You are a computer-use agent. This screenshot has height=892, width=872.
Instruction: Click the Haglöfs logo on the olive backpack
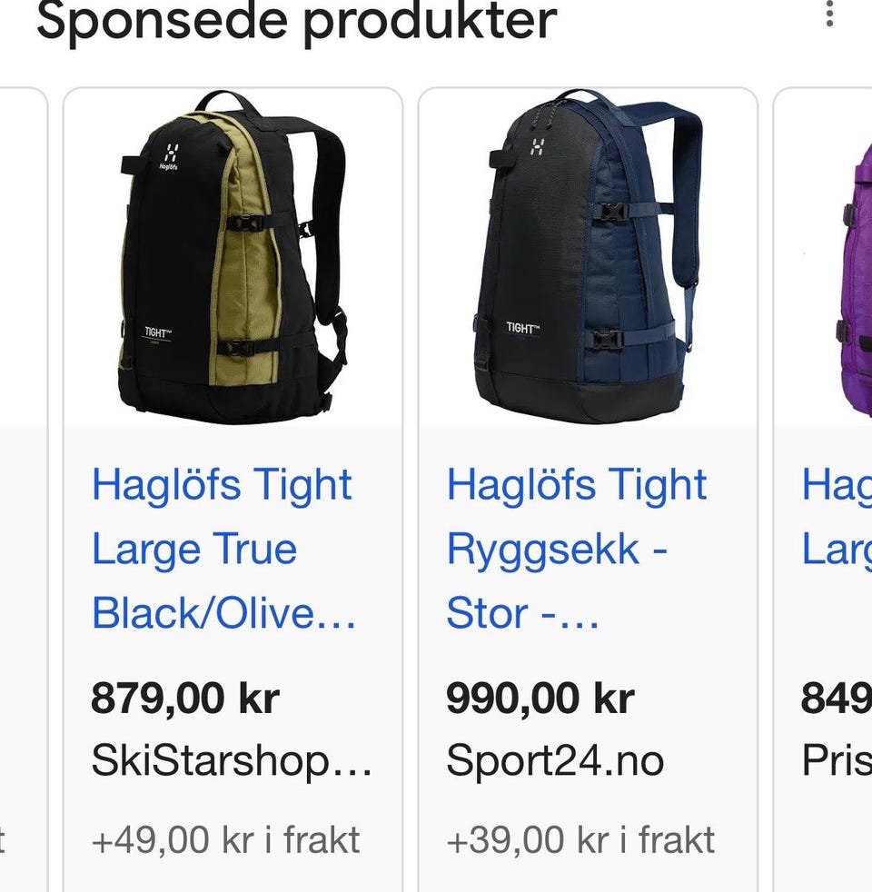pos(170,157)
